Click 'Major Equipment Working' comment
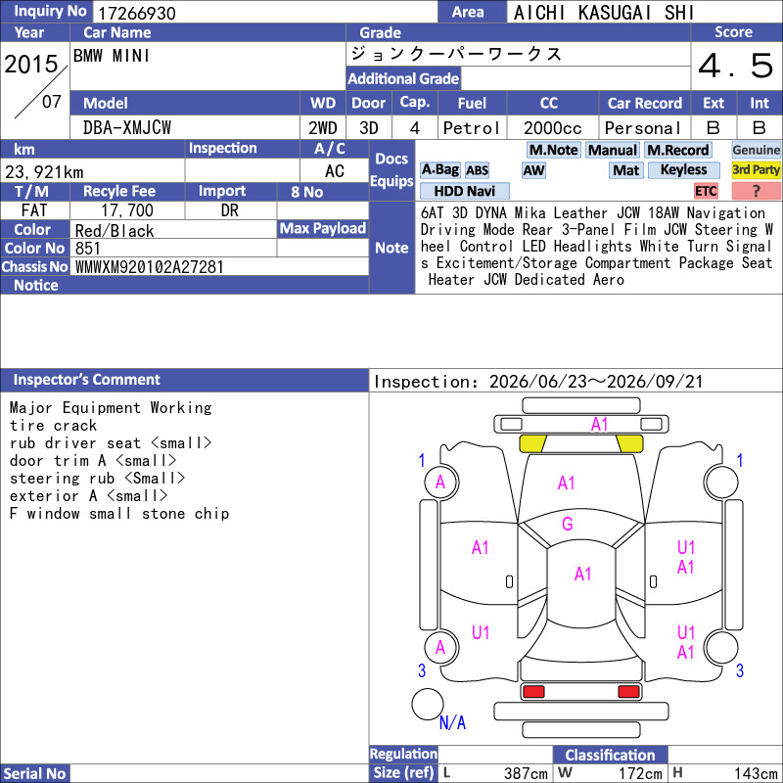This screenshot has width=783, height=783. click(111, 407)
